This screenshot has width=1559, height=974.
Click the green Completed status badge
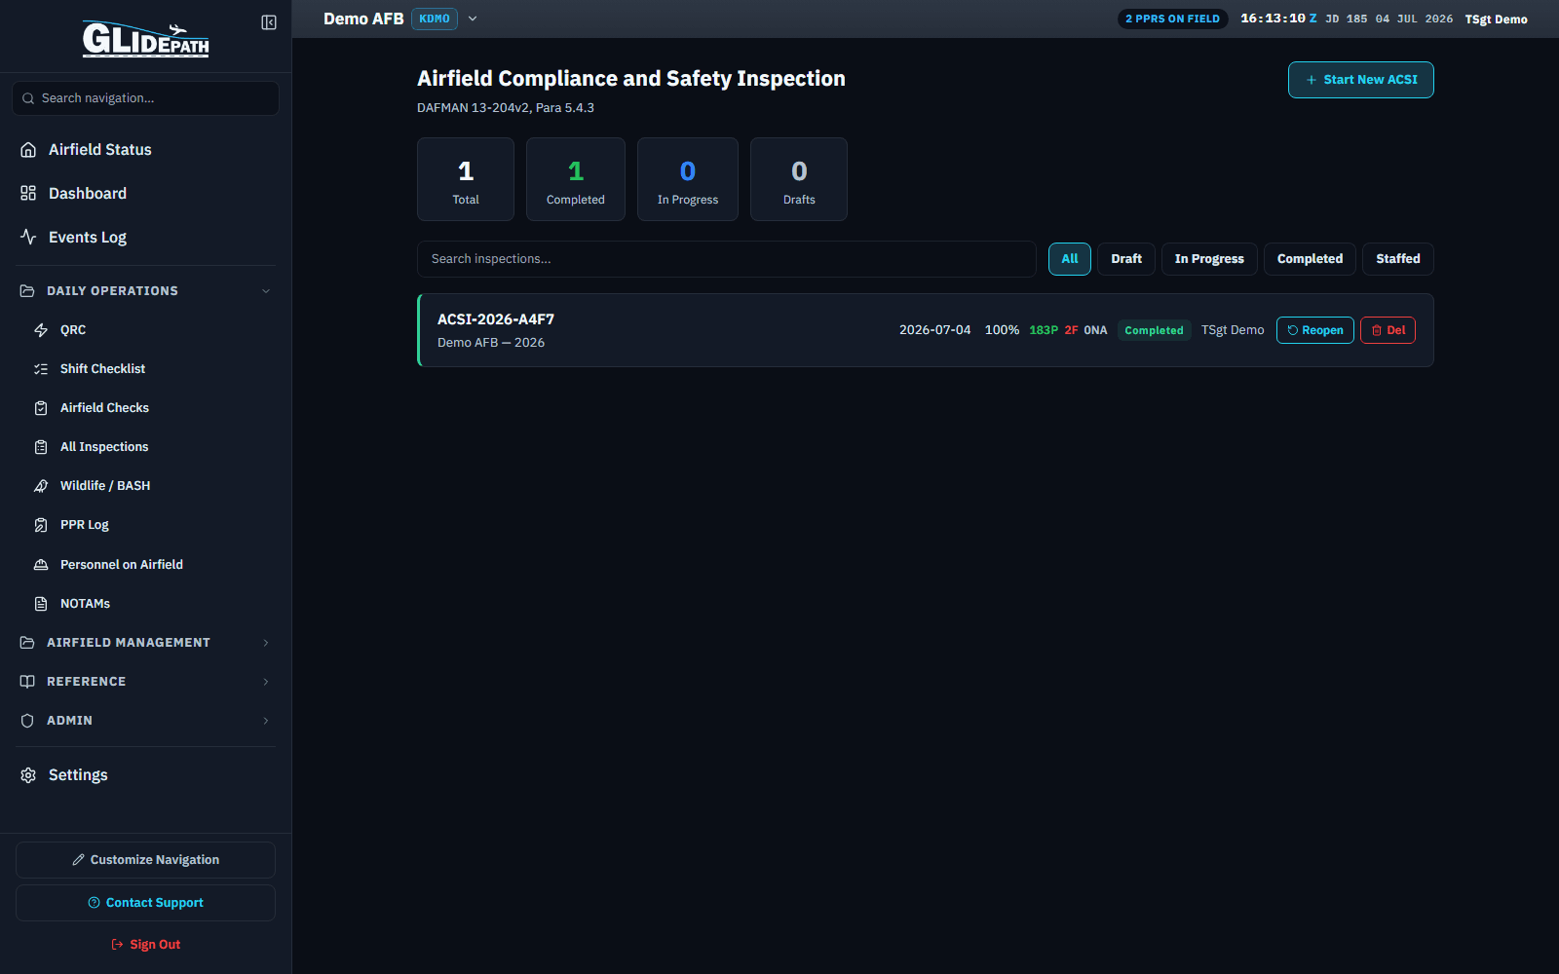click(1154, 330)
